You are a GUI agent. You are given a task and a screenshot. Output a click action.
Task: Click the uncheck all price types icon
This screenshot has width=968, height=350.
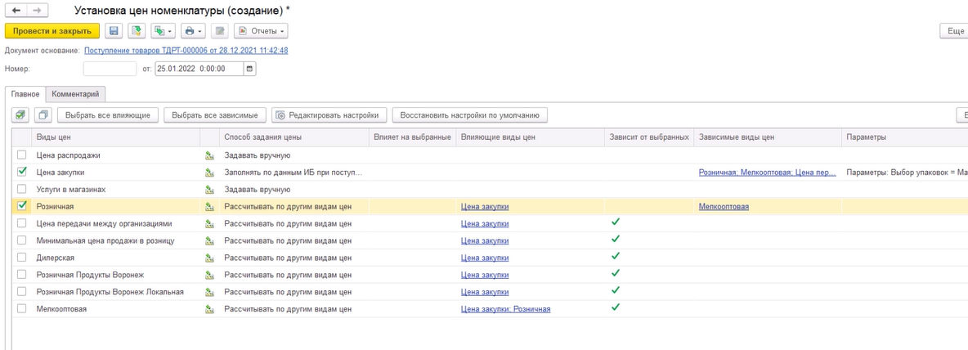click(x=43, y=115)
